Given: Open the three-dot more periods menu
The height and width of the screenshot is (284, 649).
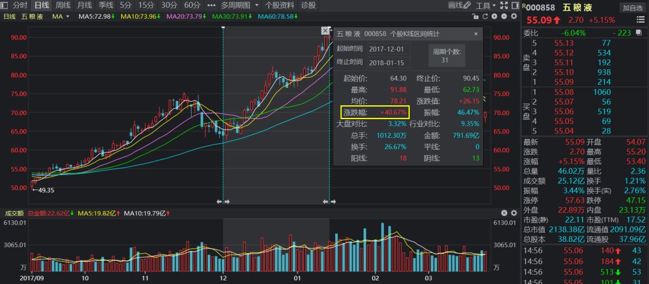Looking at the screenshot, I should pyautogui.click(x=212, y=5).
